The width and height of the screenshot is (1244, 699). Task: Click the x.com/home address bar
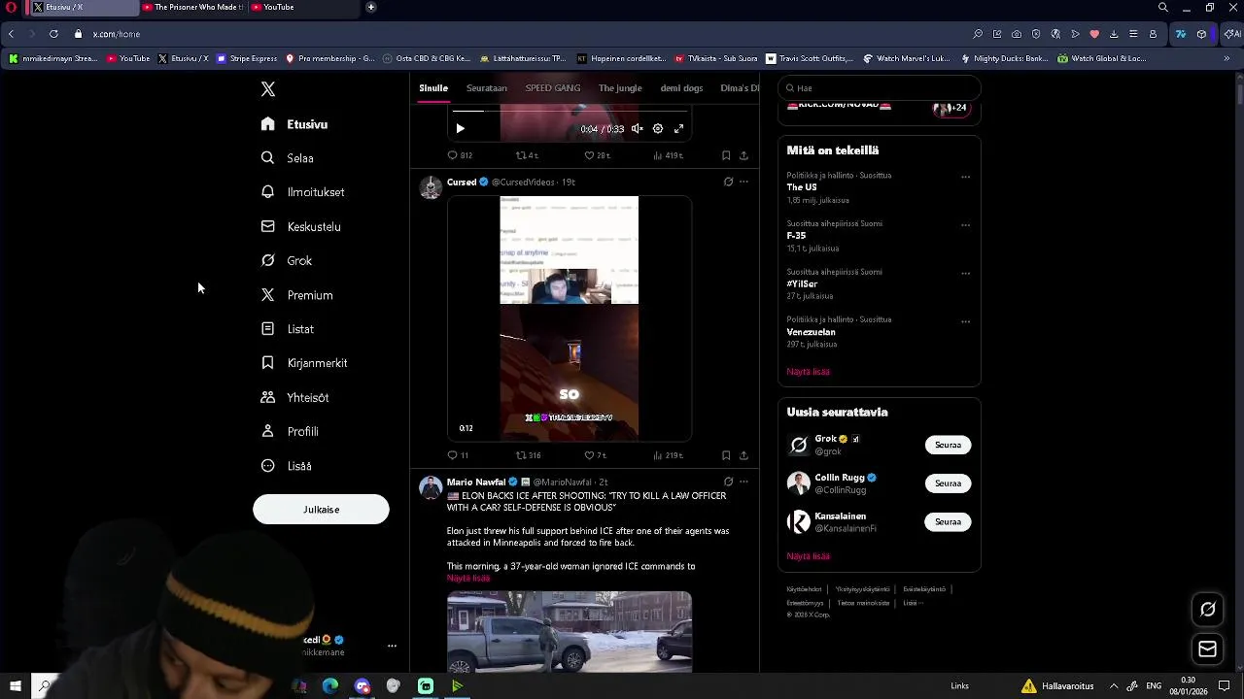[x=117, y=34]
